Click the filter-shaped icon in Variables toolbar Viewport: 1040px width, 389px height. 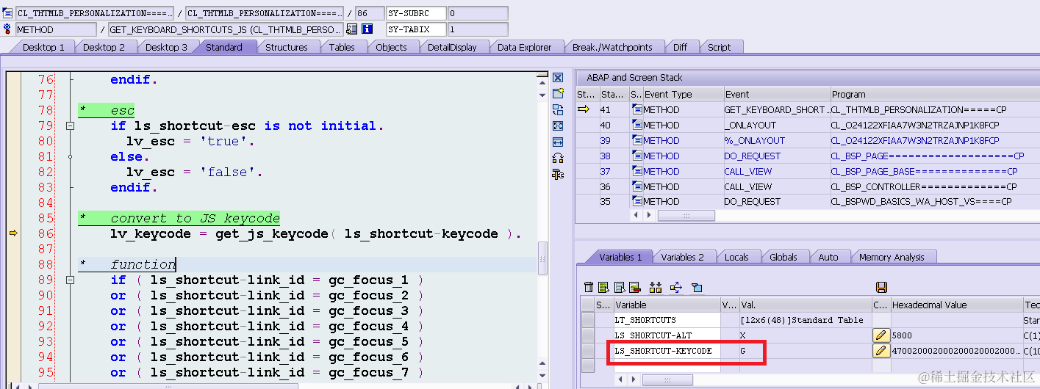pos(697,287)
